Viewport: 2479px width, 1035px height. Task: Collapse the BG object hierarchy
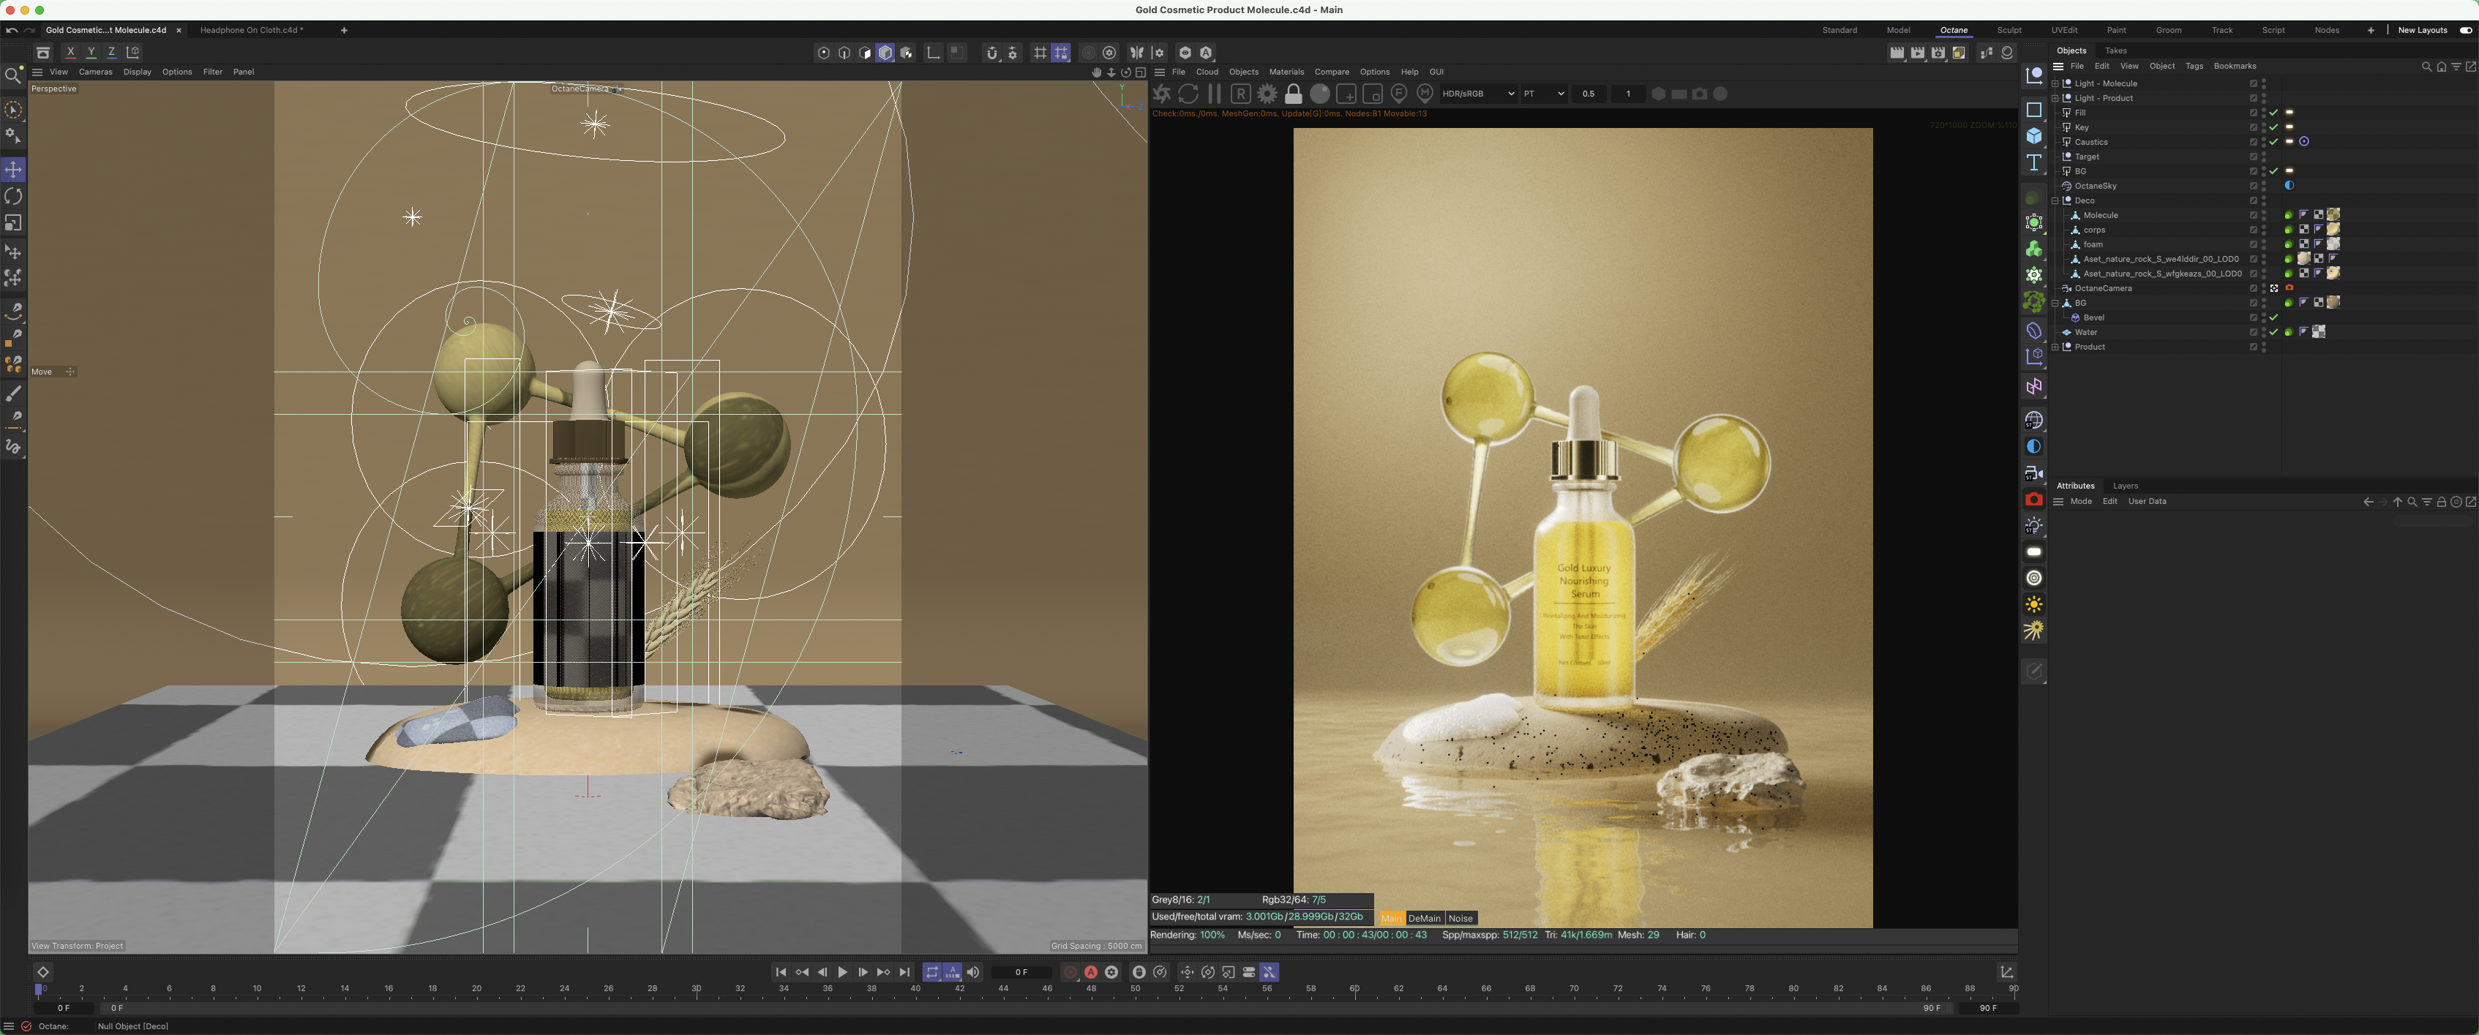pos(2055,303)
